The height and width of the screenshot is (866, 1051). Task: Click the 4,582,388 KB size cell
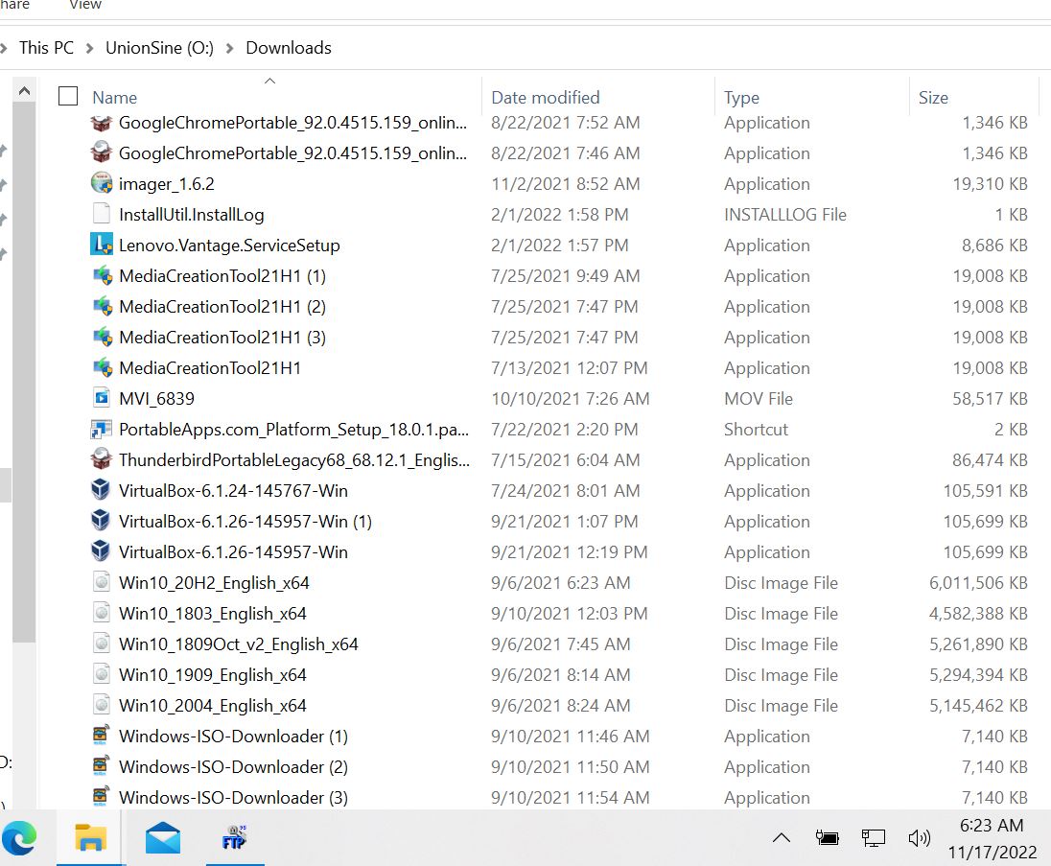978,614
